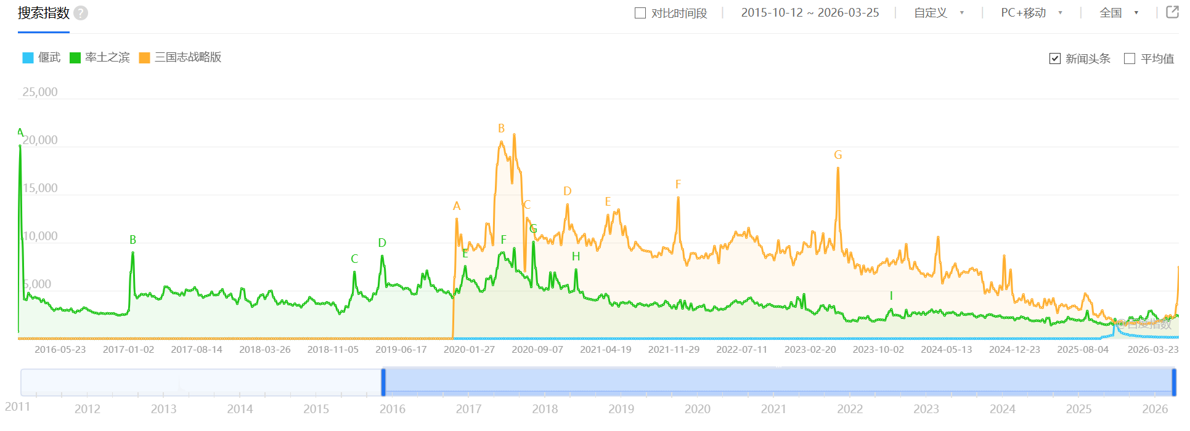
Task: Click orange news marker D on chart
Action: (567, 191)
